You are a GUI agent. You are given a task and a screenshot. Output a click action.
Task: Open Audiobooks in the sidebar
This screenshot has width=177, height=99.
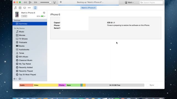click(x=24, y=50)
